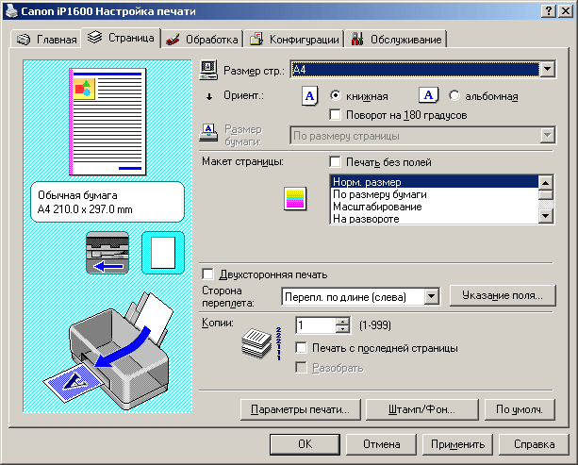Click the colorful page layout preview icon
This screenshot has width=578, height=465.
pos(295,198)
